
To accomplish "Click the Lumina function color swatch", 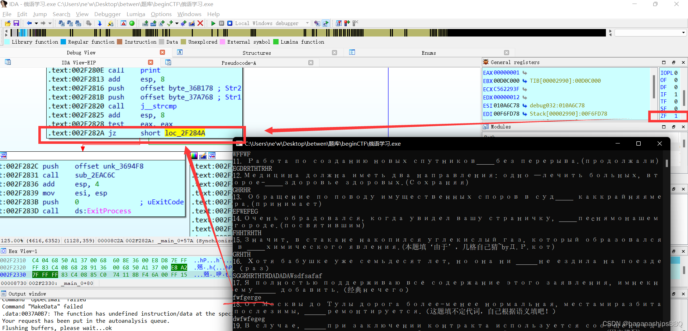I will click(276, 42).
